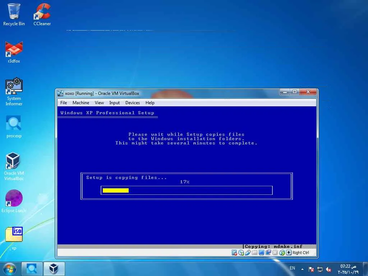Maximize the xoxo VirtualBox window
This screenshot has height=276, width=368.
point(295,92)
